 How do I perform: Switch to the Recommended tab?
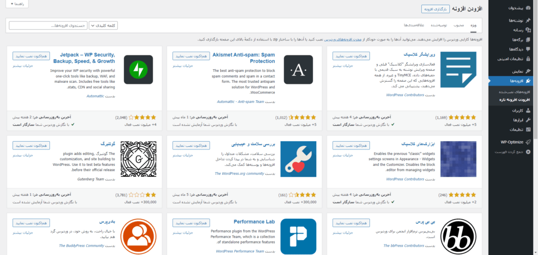pos(438,25)
